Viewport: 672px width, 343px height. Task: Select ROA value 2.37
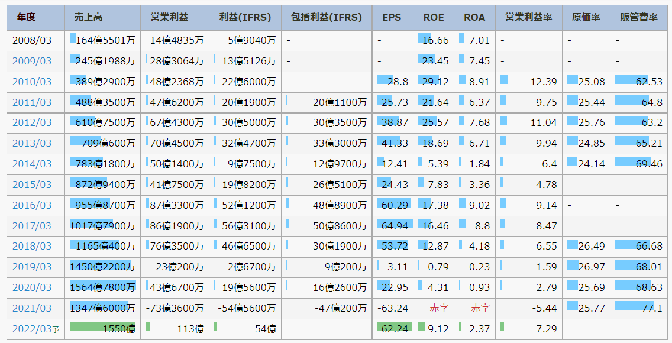480,329
